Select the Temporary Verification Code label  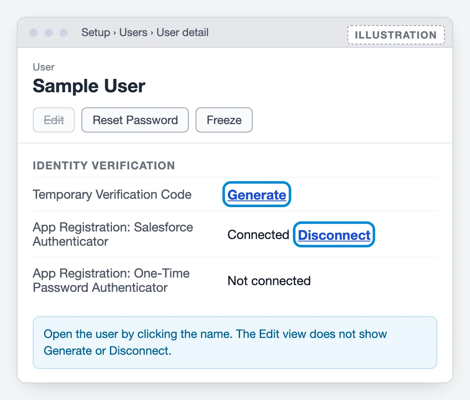click(x=112, y=195)
